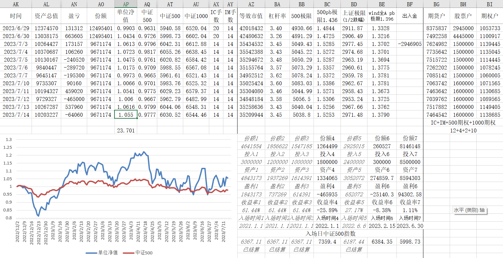
Task: Click the active cell showing 1.055
Action: (126, 115)
